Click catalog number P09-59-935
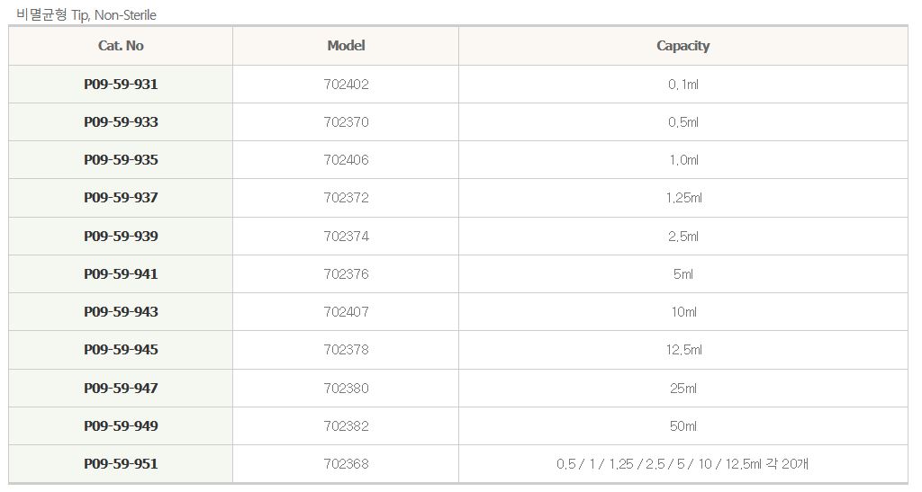 [121, 160]
